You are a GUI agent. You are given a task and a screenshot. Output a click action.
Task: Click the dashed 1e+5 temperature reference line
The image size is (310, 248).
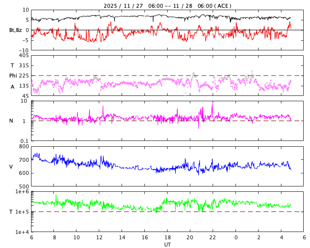116,212
